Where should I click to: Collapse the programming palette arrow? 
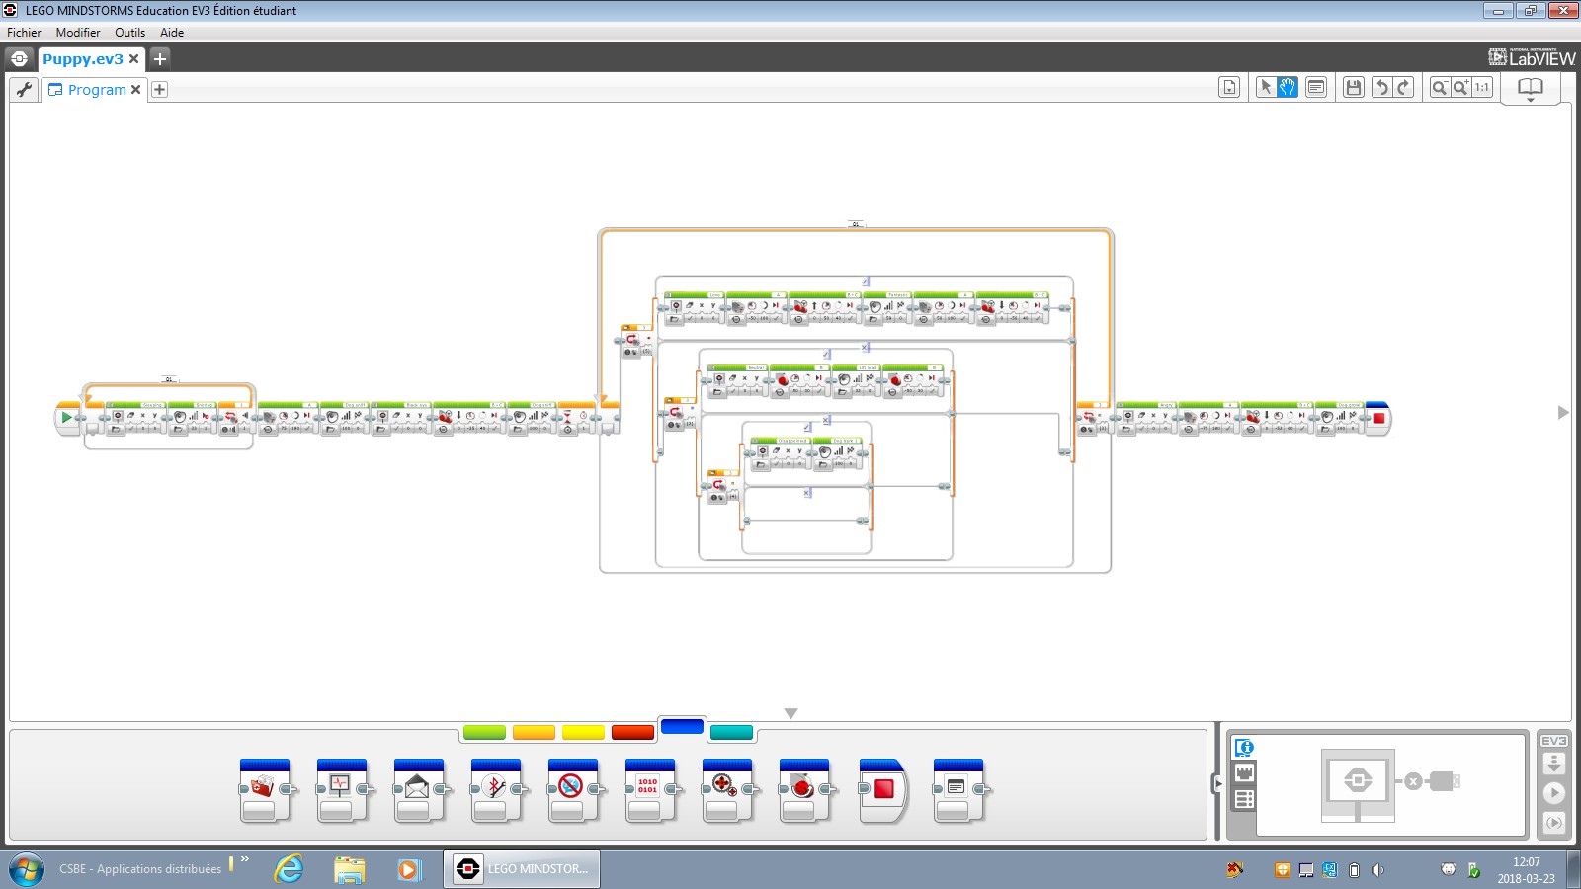(790, 713)
